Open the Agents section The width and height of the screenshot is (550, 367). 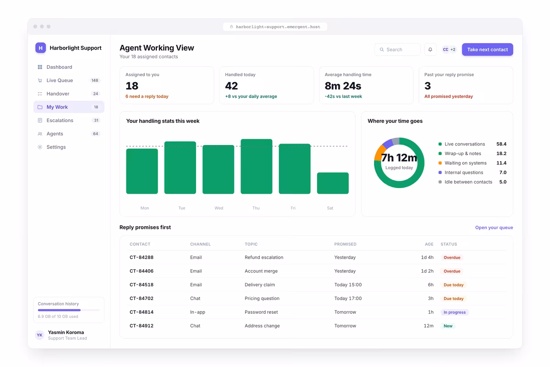click(69, 133)
